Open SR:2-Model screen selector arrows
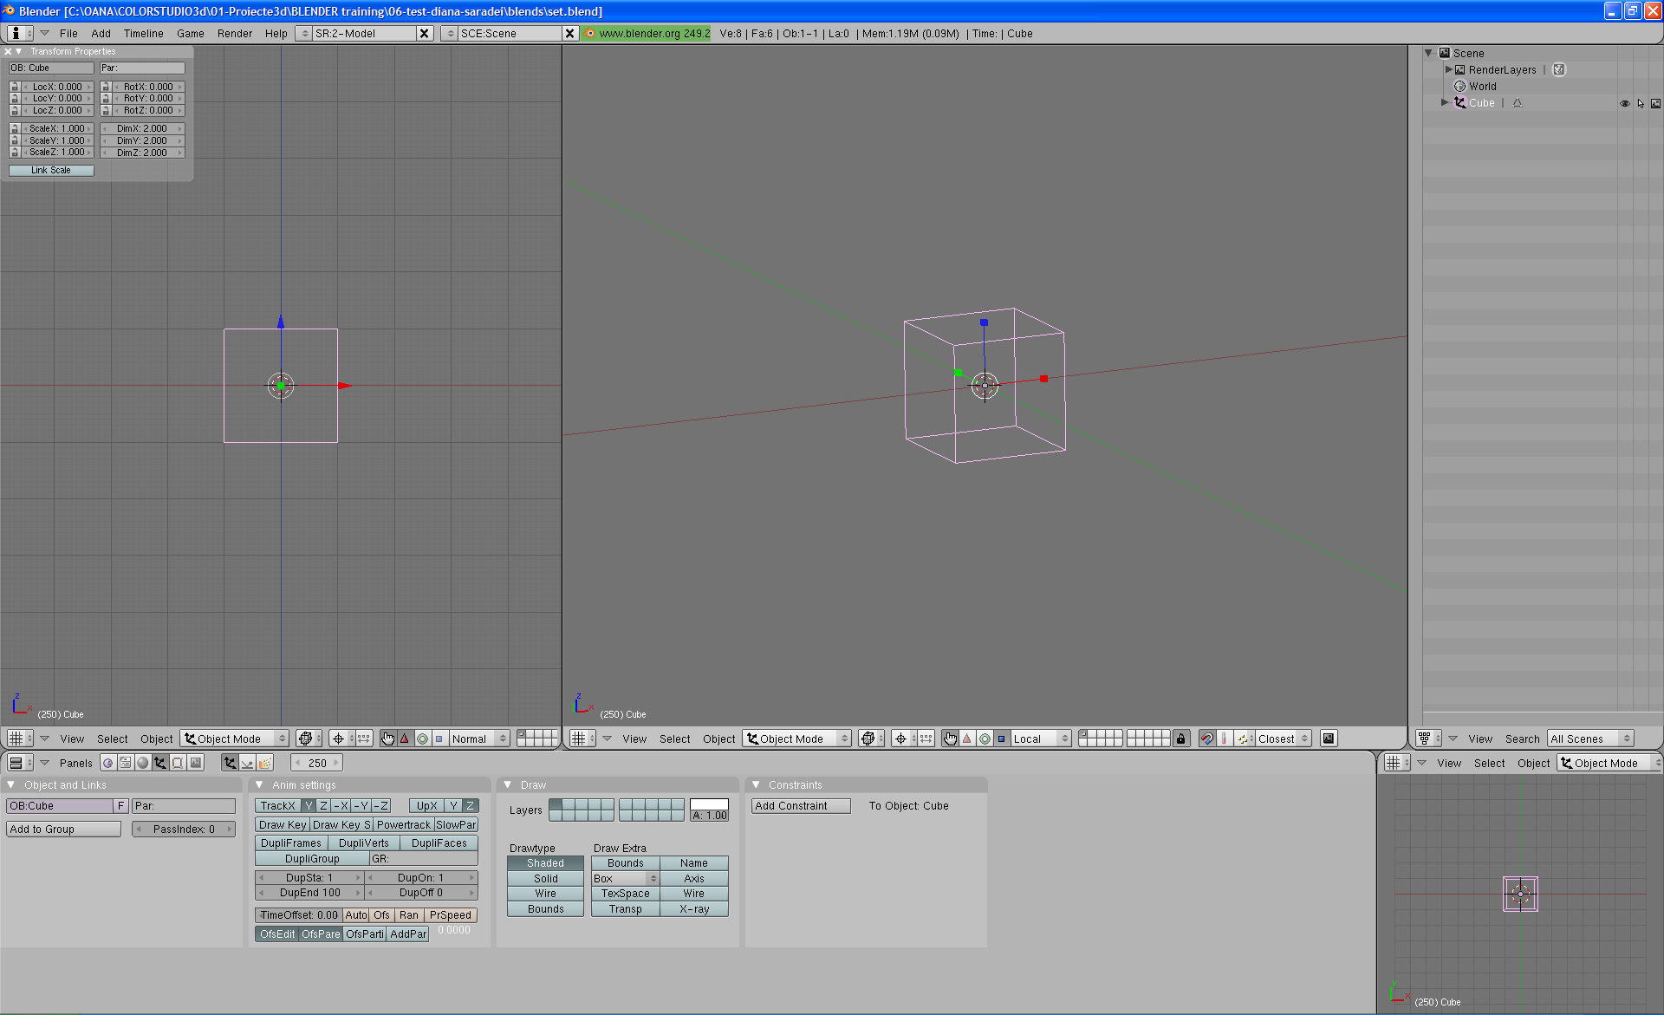This screenshot has height=1015, width=1664. point(304,33)
